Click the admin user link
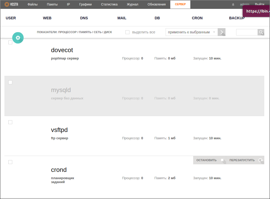Screen dimensions: 270x199 [245, 4]
